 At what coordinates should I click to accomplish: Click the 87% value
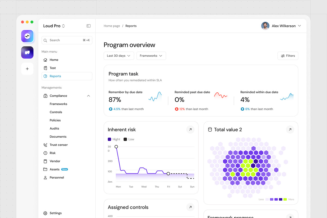coord(115,100)
